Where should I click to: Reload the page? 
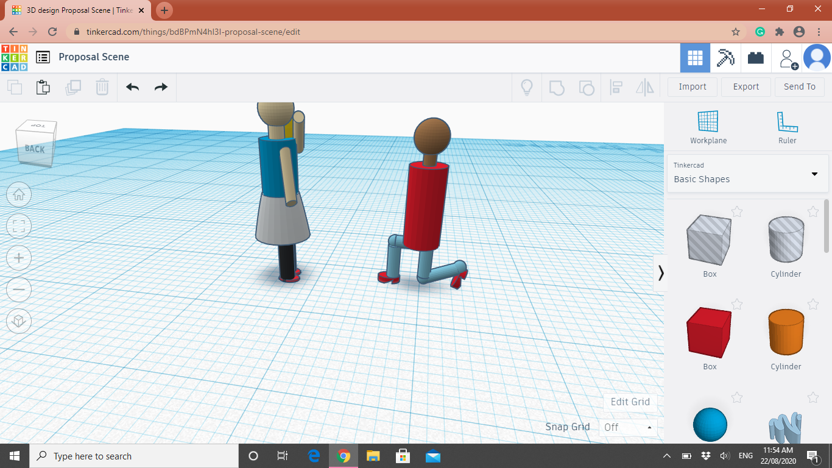(x=52, y=32)
